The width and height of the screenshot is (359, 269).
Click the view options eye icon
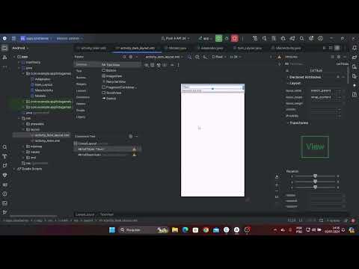147,65
